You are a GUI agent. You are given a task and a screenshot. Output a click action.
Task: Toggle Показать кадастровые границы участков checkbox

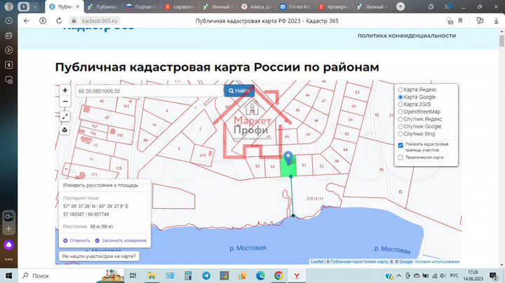pyautogui.click(x=400, y=146)
